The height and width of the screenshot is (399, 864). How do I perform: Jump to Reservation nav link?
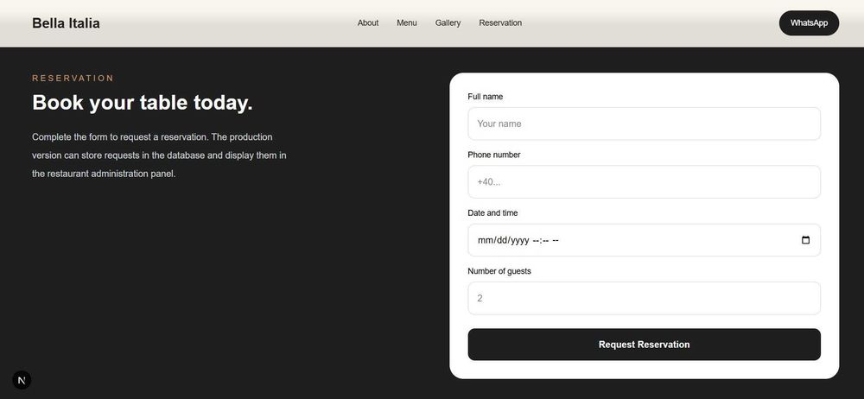click(x=500, y=22)
